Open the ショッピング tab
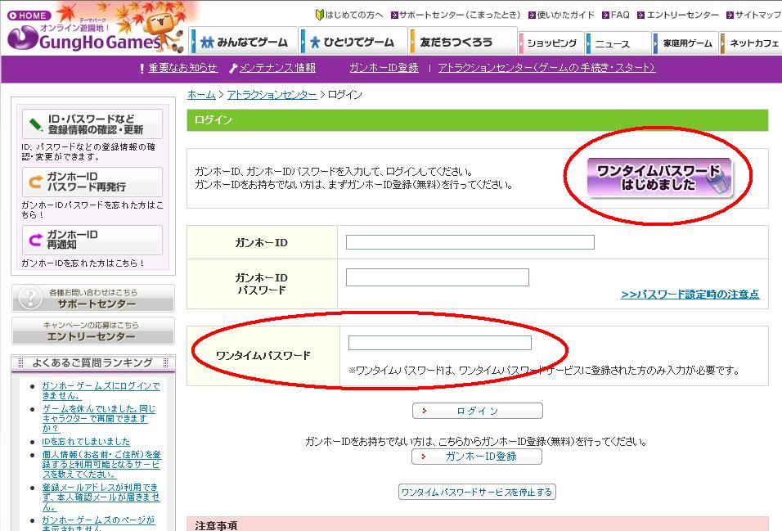782x531 pixels. [551, 43]
